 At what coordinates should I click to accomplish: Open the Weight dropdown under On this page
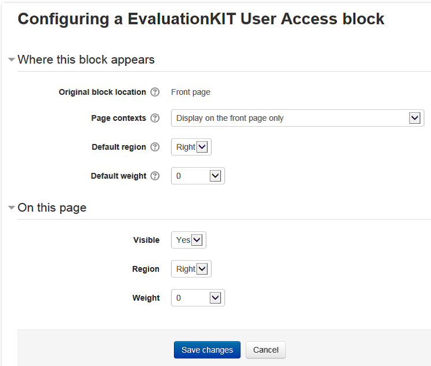198,298
